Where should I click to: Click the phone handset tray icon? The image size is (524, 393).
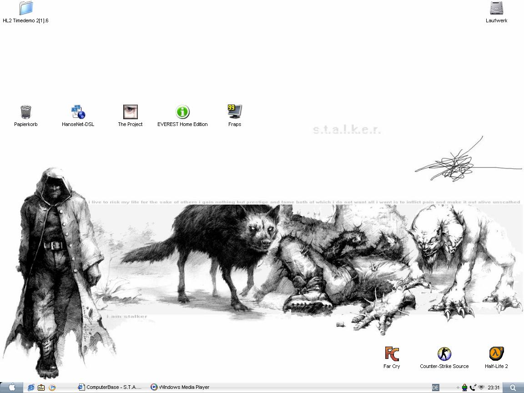tap(473, 388)
